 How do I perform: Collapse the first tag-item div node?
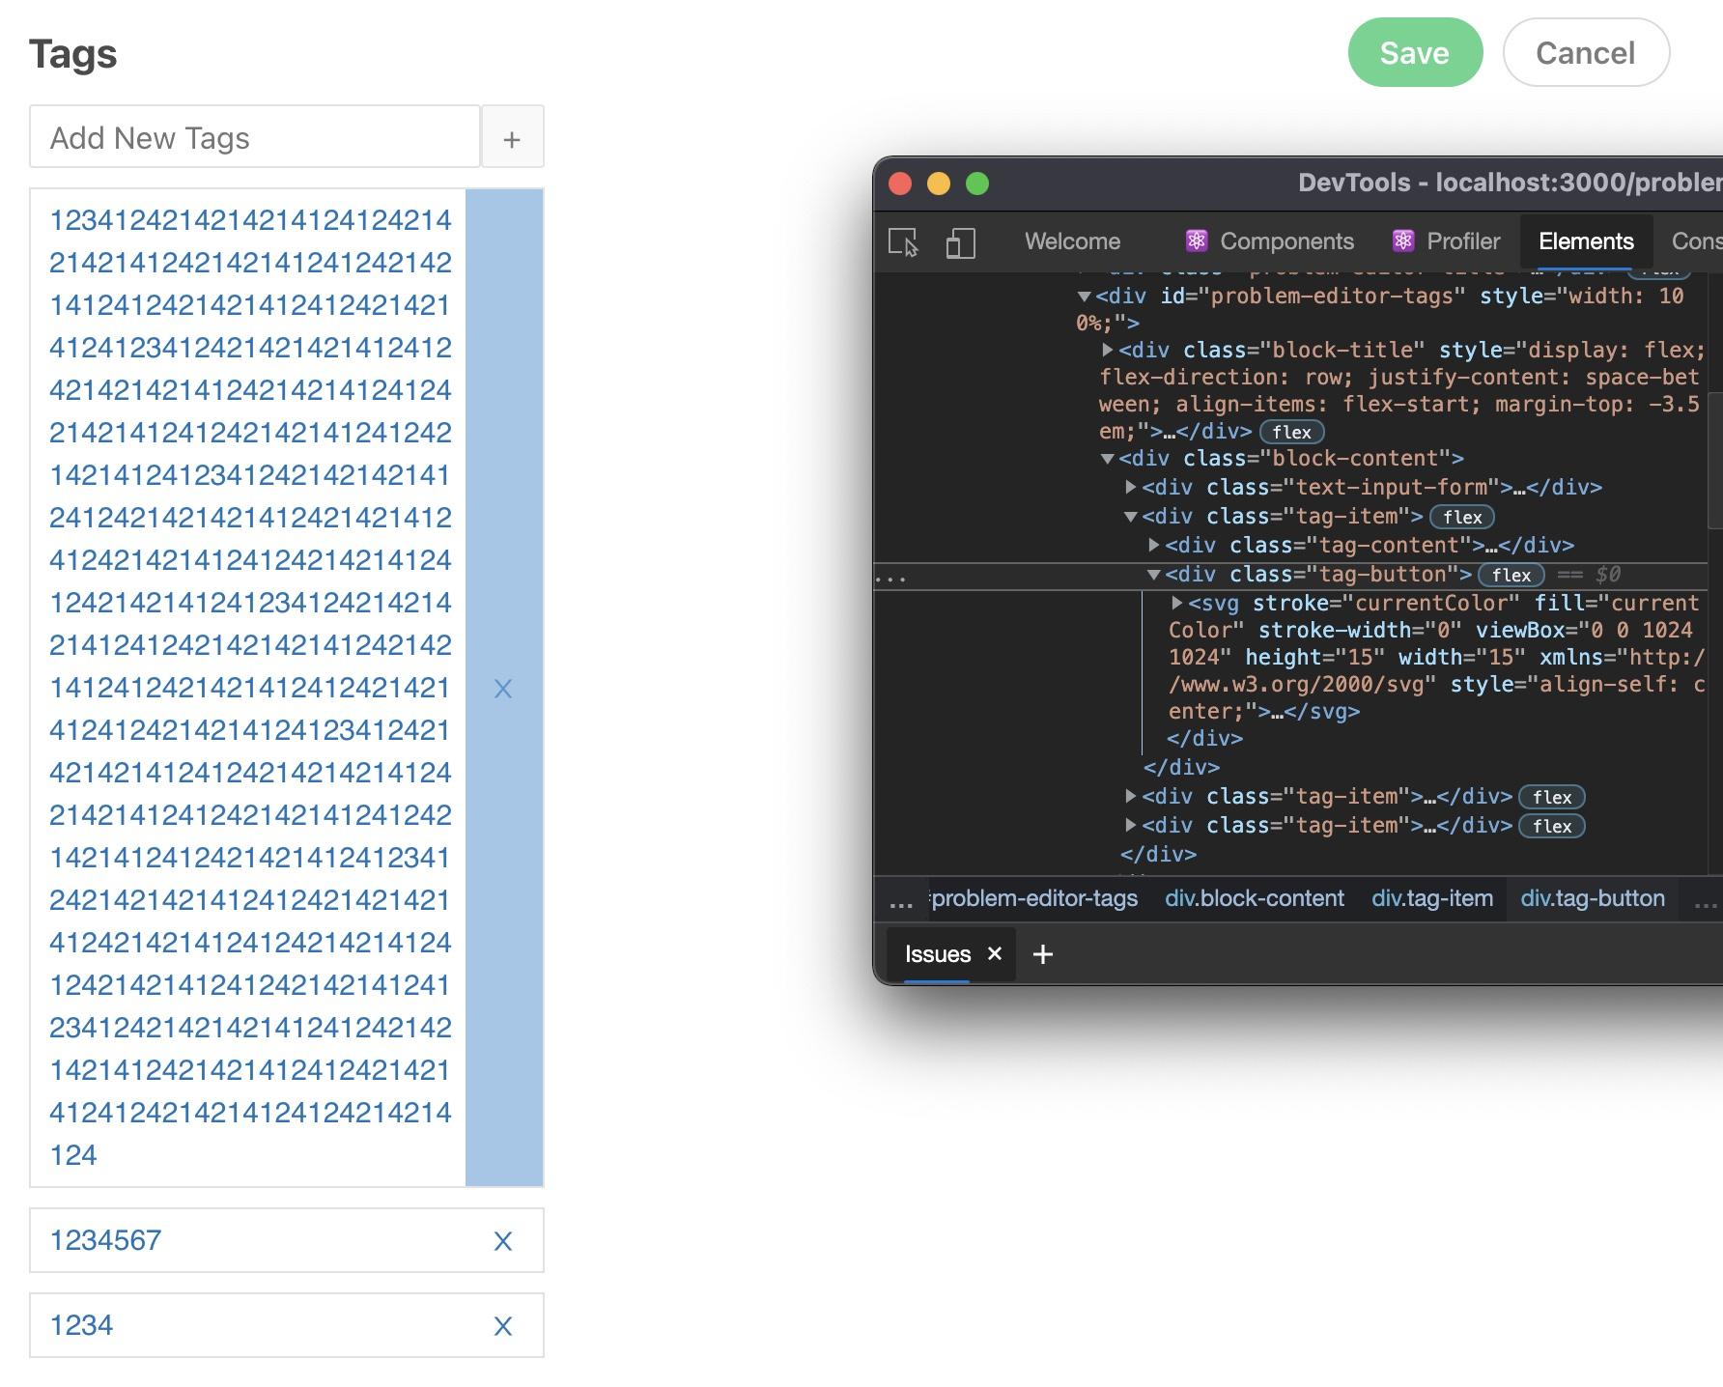click(x=1131, y=517)
